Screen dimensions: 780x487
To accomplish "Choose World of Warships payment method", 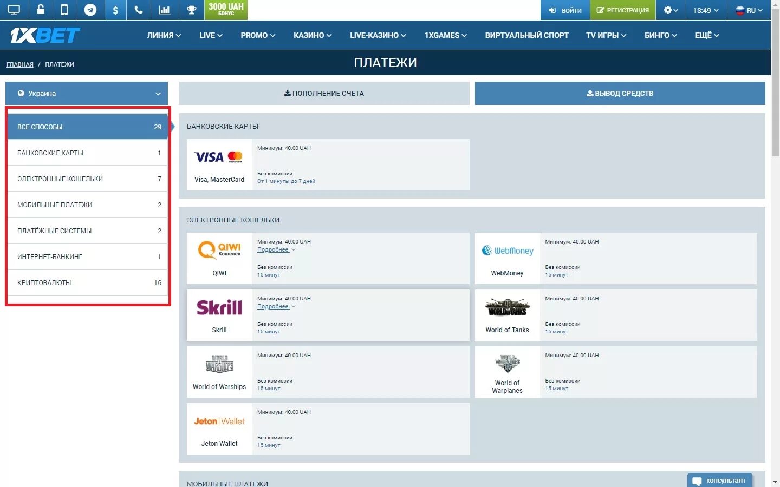I will pos(328,372).
